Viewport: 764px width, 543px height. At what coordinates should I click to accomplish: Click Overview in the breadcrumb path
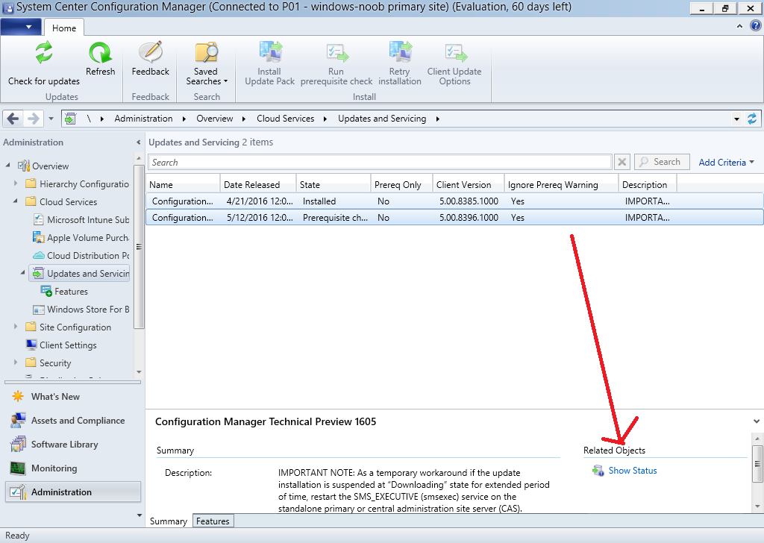214,119
